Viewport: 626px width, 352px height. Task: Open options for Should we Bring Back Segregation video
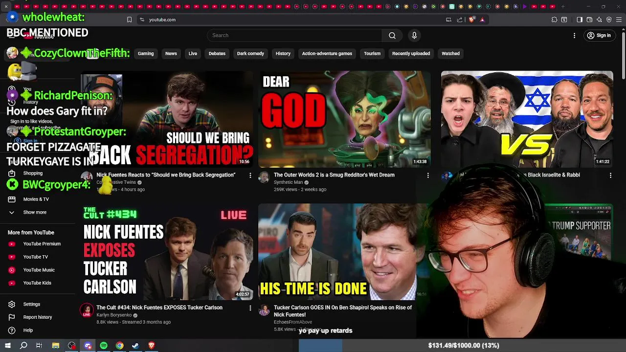point(250,175)
